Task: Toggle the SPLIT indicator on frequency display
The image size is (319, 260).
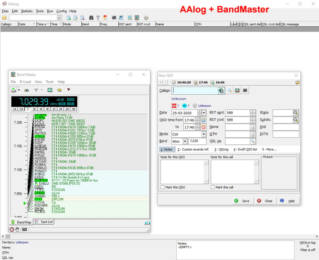Action: (70, 100)
